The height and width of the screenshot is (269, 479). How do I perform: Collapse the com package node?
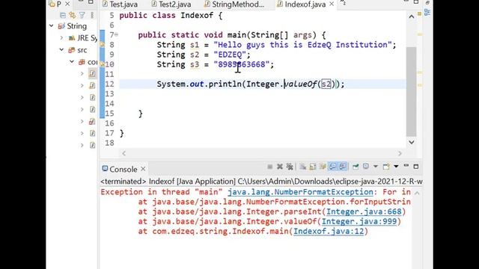tap(72, 62)
